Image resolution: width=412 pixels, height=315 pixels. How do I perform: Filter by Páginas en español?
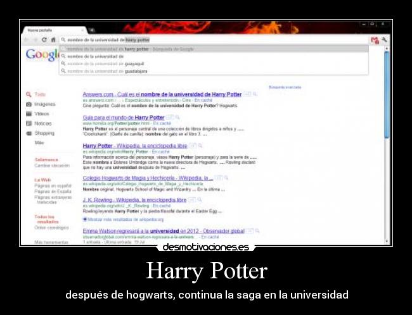click(x=53, y=186)
